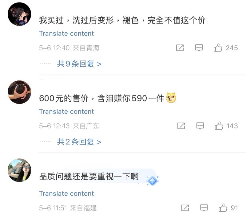Translate the 600元的售价 comment
246x212 pixels.
(x=66, y=112)
